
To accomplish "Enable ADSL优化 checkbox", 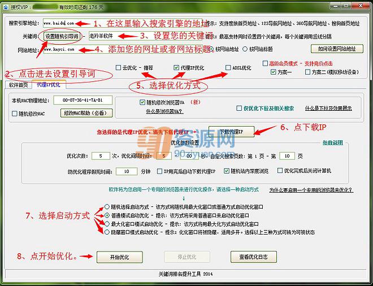I will pyautogui.click(x=228, y=68).
